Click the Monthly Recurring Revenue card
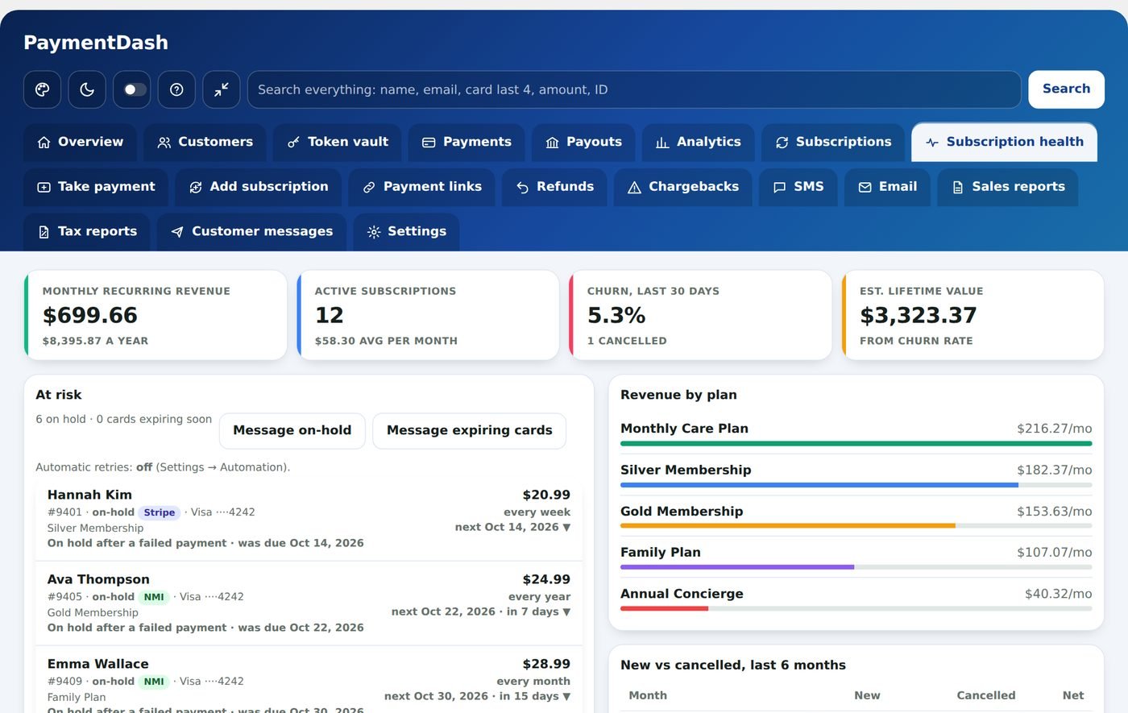 (156, 315)
